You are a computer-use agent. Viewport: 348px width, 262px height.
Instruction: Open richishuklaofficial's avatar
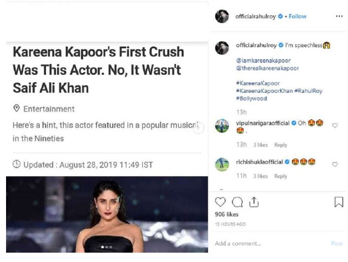[222, 164]
